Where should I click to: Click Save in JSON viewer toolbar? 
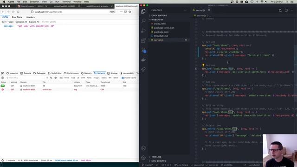click(x=4, y=22)
